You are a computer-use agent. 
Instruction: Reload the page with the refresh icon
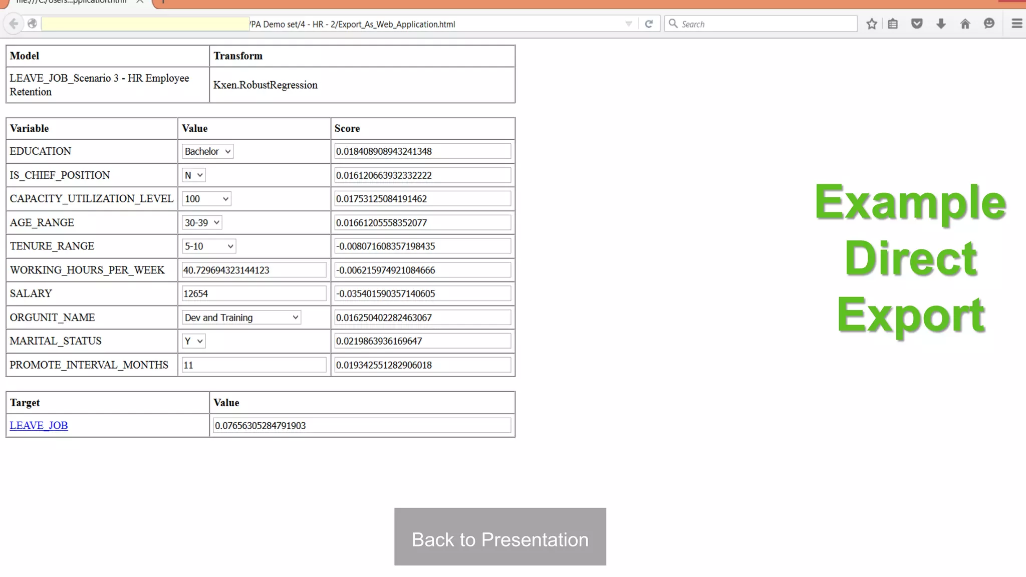click(649, 24)
